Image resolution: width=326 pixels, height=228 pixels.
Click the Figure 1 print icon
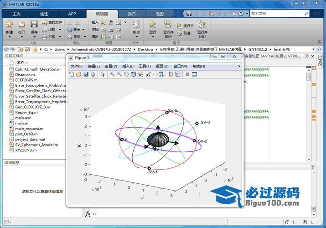pos(93,74)
